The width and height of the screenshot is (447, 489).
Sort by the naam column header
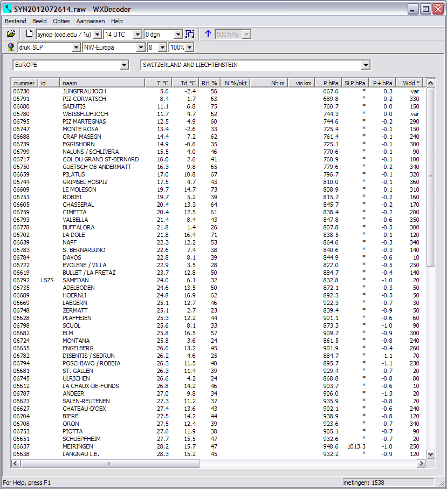[x=102, y=83]
